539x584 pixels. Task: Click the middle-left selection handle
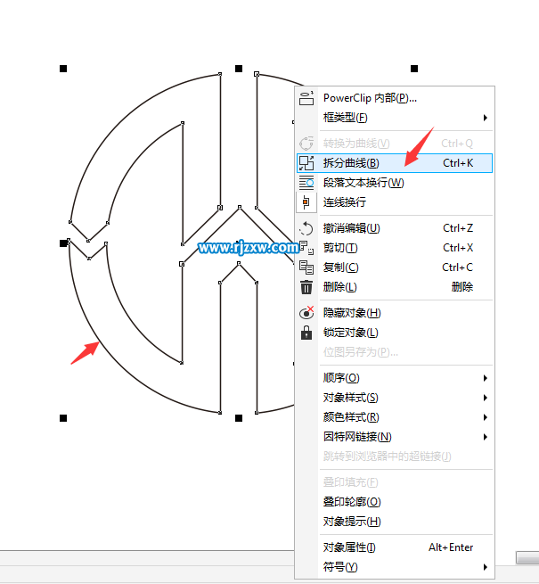[x=63, y=243]
